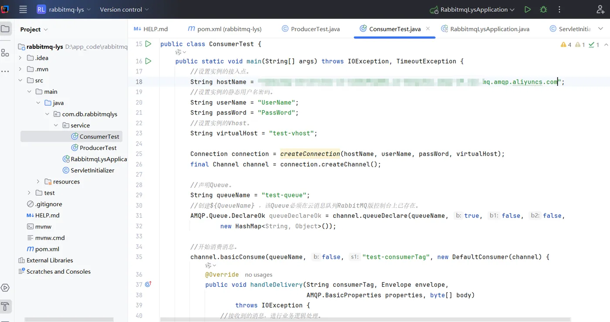Click the IntelliJ IDEA app logo
This screenshot has height=322, width=610.
pyautogui.click(x=5, y=9)
